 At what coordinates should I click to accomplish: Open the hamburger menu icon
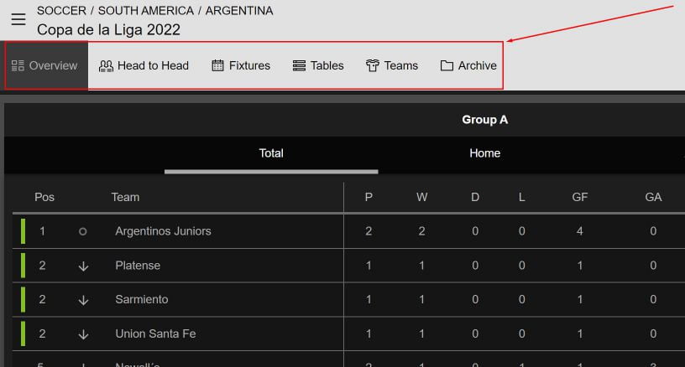18,19
